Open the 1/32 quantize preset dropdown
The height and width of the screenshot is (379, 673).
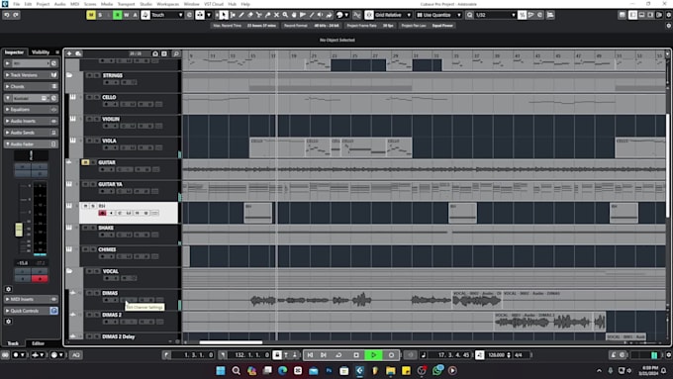coord(495,15)
